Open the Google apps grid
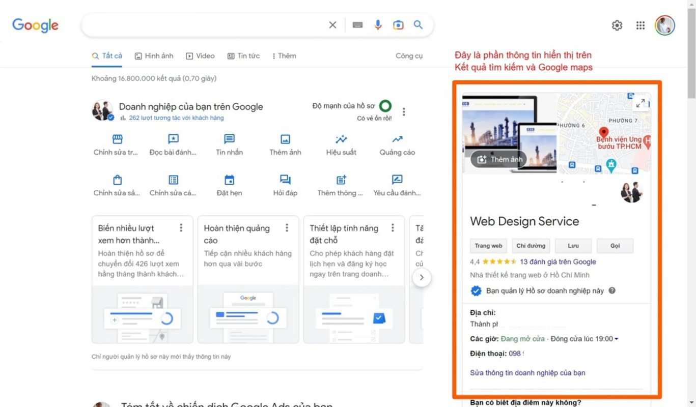Image resolution: width=696 pixels, height=407 pixels. [x=641, y=25]
